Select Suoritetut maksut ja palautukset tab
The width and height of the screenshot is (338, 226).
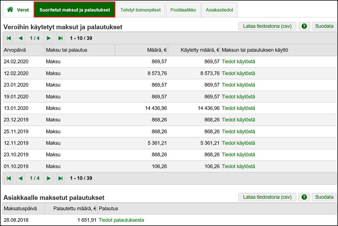pos(75,10)
